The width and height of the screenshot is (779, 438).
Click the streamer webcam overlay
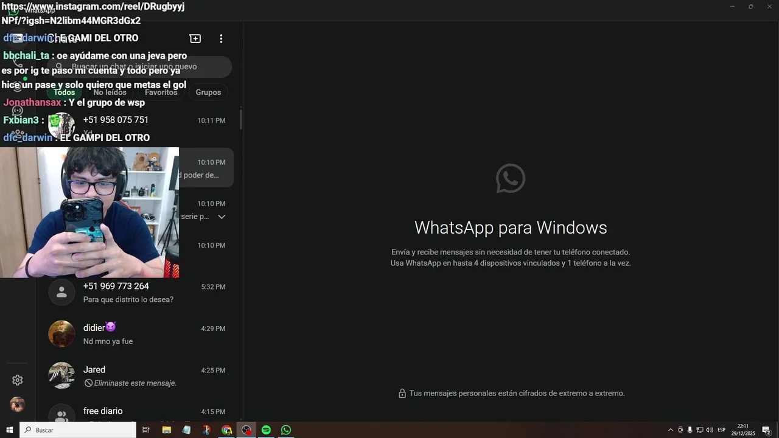tap(89, 212)
